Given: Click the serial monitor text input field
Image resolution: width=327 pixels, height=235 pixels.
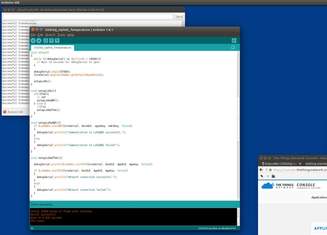Looking at the screenshot, I should (x=88, y=16).
